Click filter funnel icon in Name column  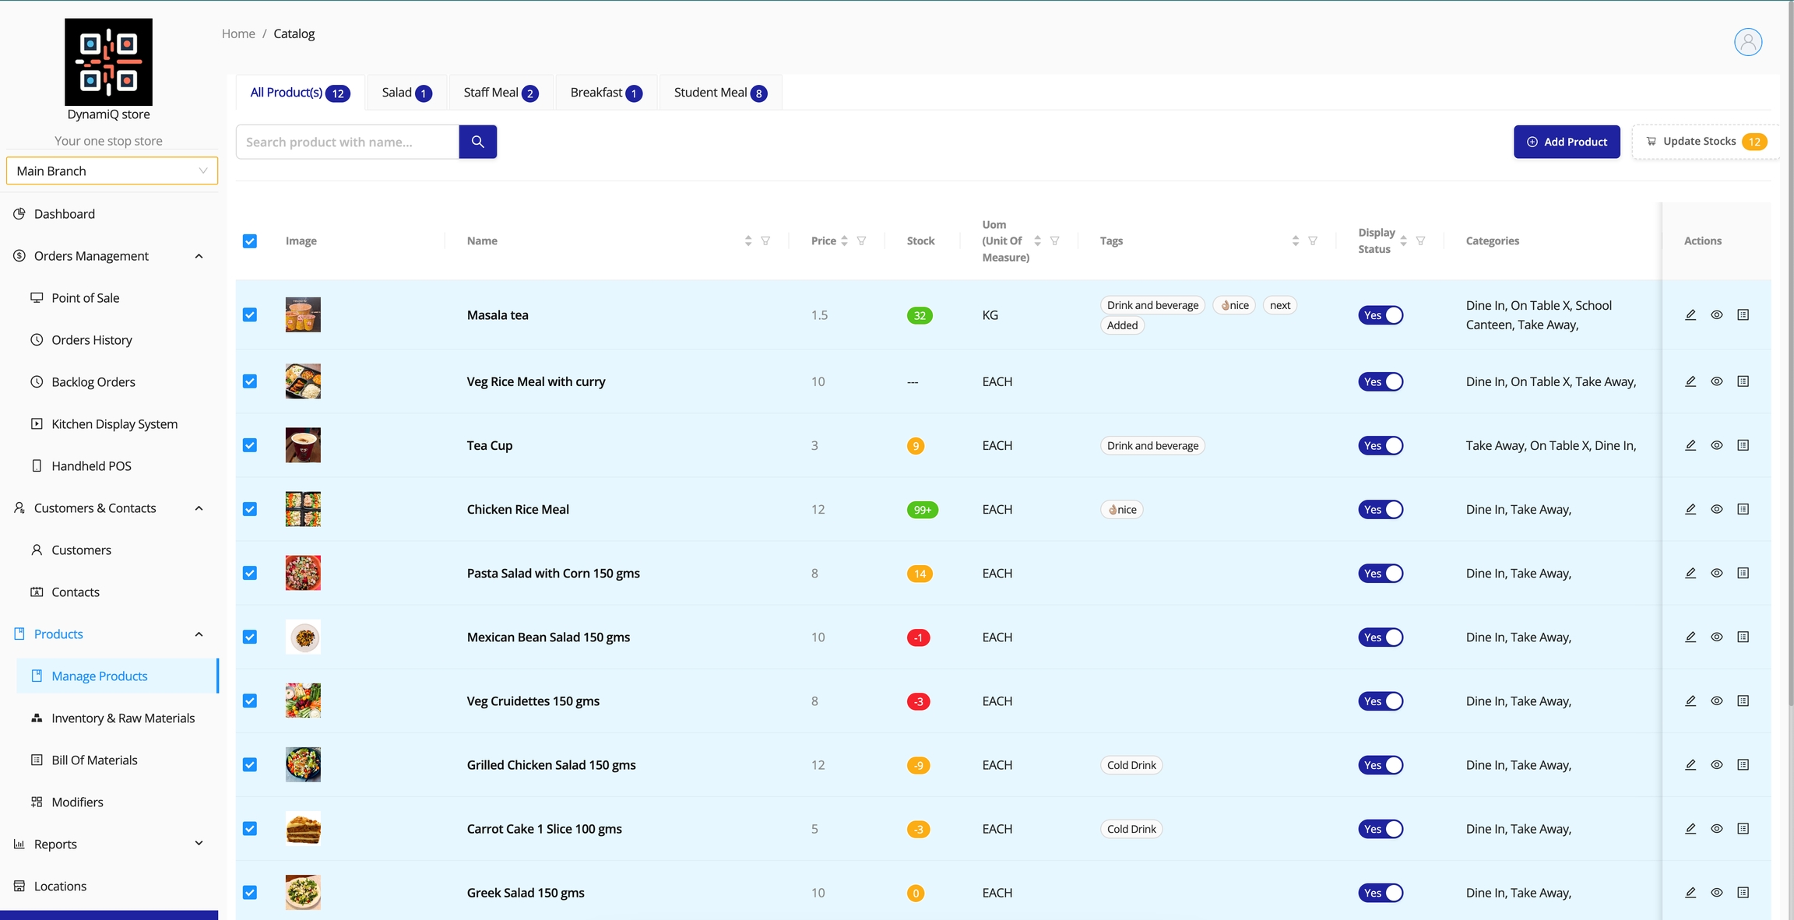765,241
